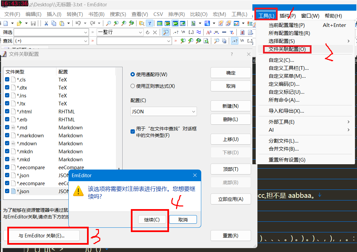Viewport: 357px width, 252px height.
Task: Toggle the highlighted funnel filter toolbar icon
Action: (x=149, y=23)
